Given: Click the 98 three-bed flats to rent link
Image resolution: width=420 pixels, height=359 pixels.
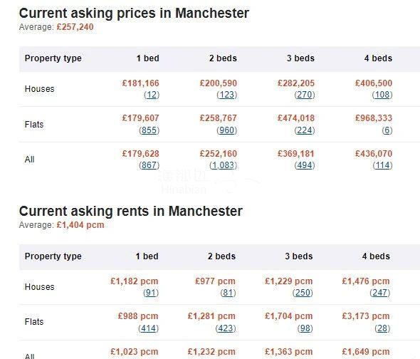Looking at the screenshot, I should (305, 328).
